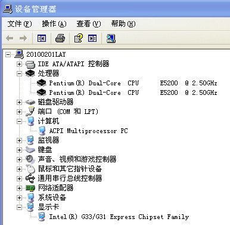The image size is (230, 225).
Task: Select 鼠标和其它指针设备 label
Action: tap(70, 169)
